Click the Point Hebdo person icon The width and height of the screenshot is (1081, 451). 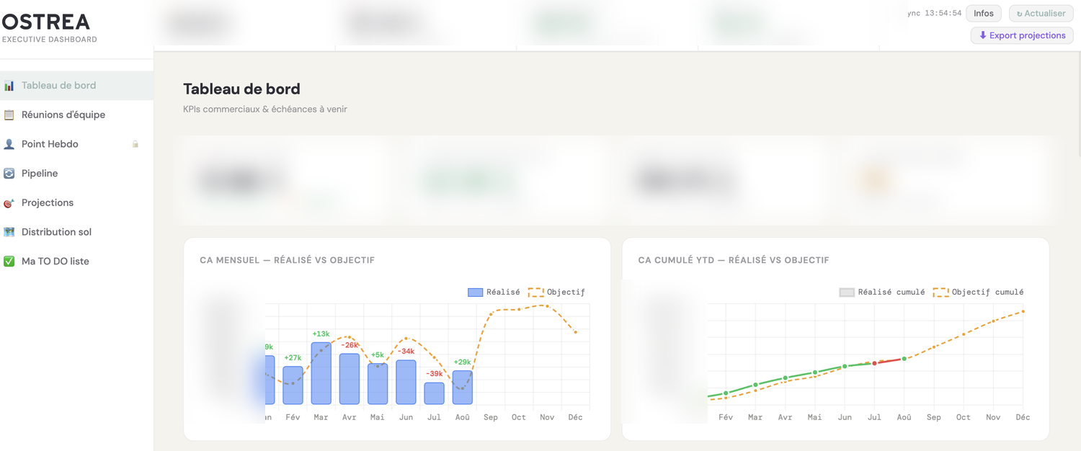click(9, 144)
